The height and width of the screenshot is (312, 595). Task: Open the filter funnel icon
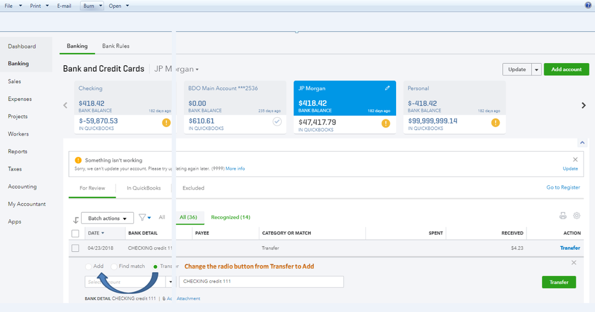click(x=142, y=218)
